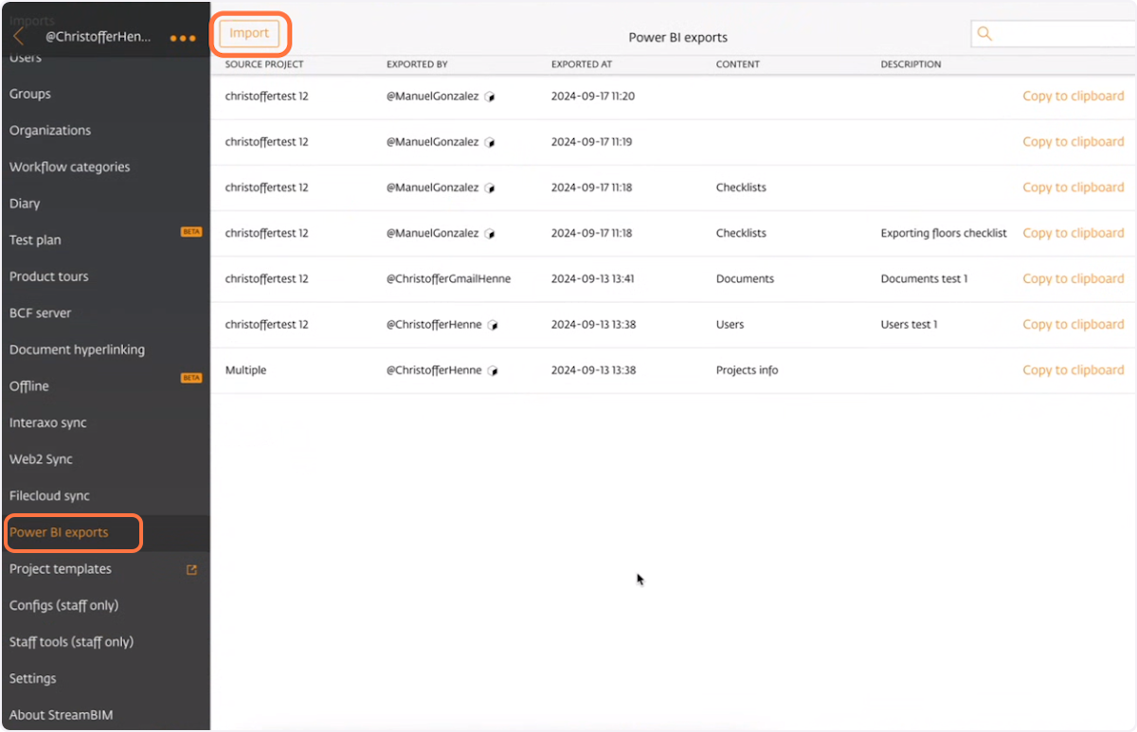Click the EXPORTED AT column header

click(582, 64)
